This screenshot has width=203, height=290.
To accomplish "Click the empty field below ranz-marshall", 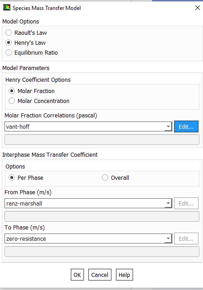I will tap(102, 216).
